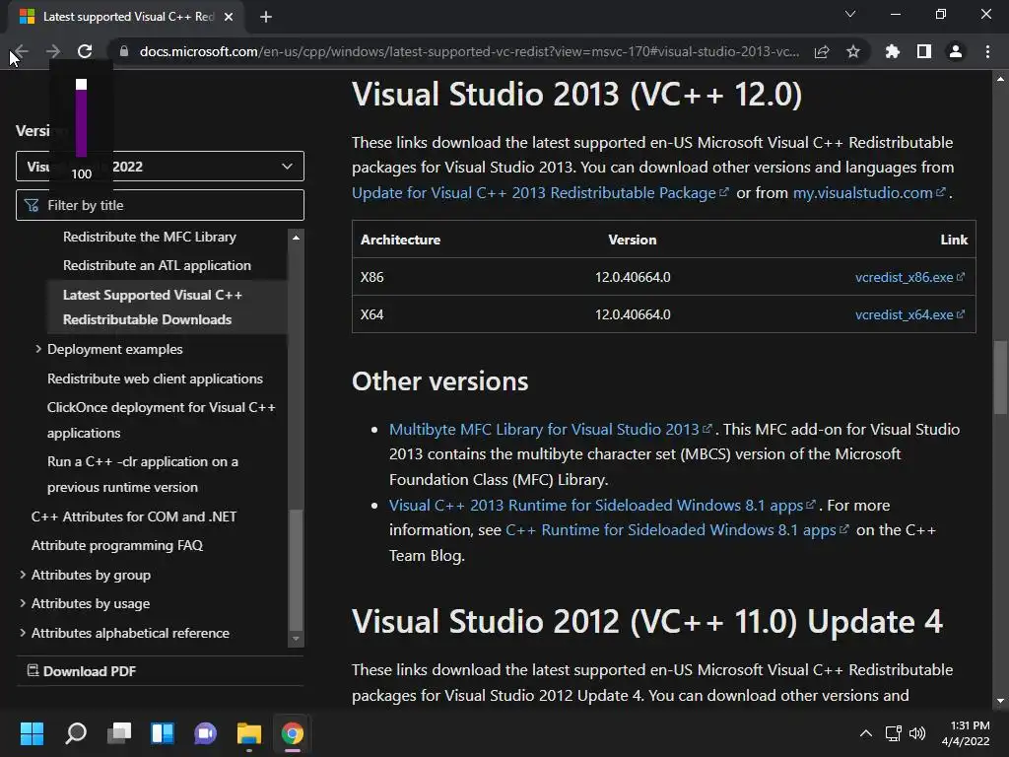Open the Chrome extensions puzzle icon

893,51
